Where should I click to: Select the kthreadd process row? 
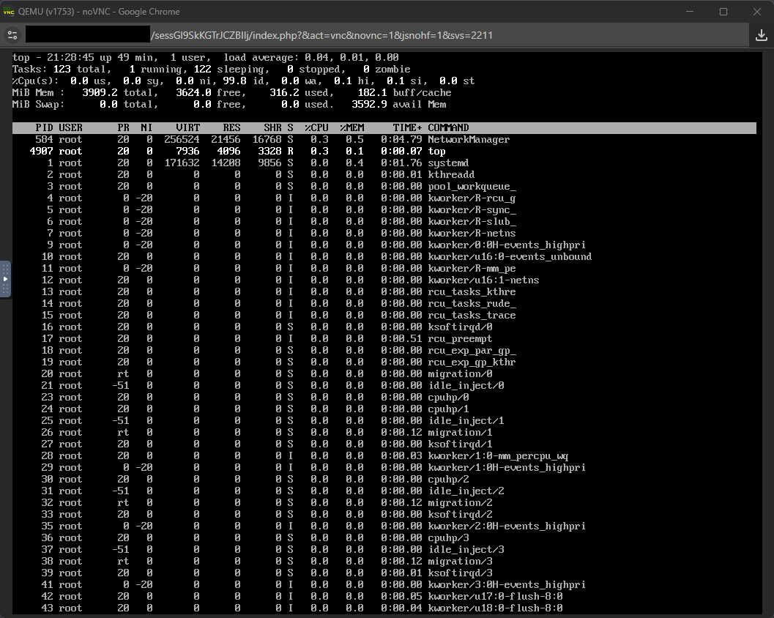coord(384,175)
